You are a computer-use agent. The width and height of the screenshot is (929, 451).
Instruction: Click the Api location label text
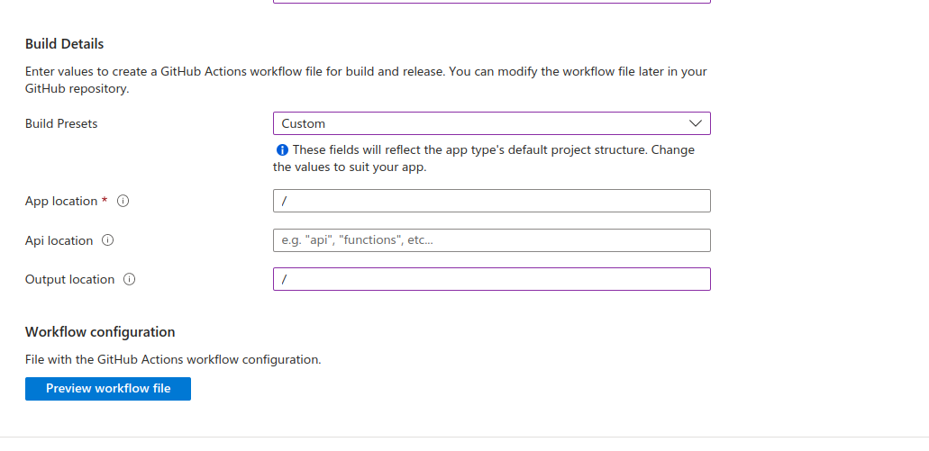(x=59, y=240)
